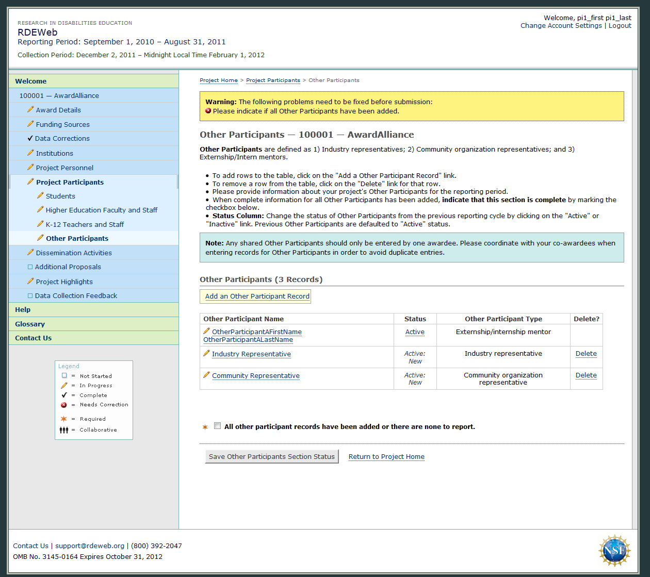Open the Help menu section
The width and height of the screenshot is (650, 577).
(23, 309)
